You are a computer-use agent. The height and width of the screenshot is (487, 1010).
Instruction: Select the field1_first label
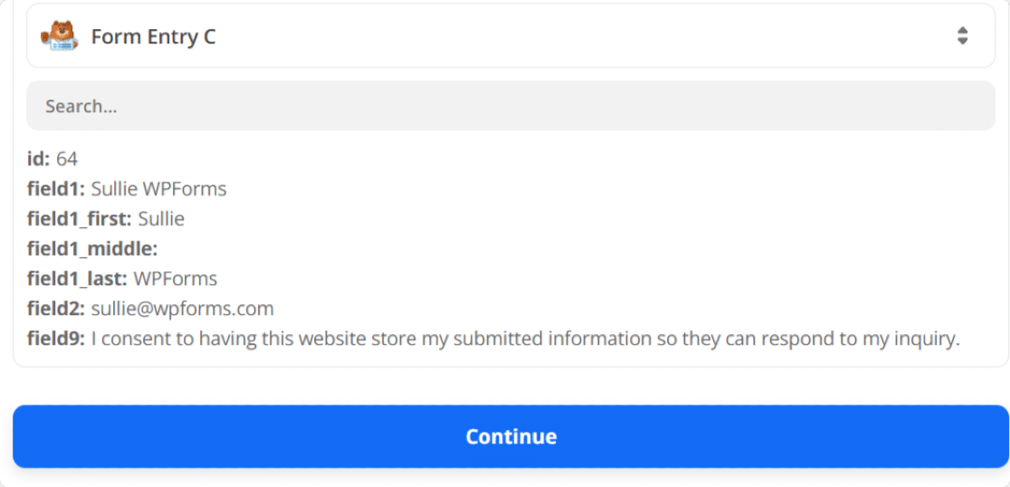(80, 219)
